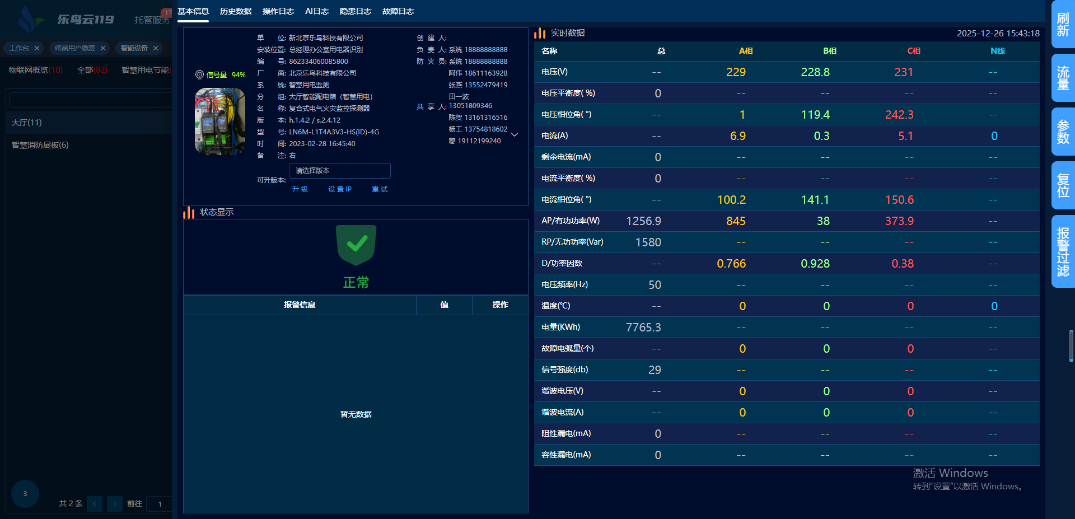Close the 智能设备 tab
Viewport: 1075px width, 519px height.
coord(156,48)
